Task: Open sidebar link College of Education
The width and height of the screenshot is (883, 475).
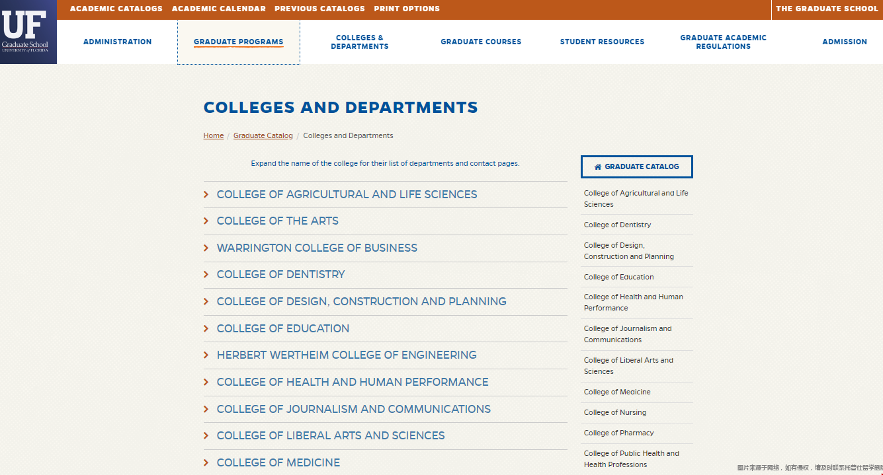Action: (619, 277)
